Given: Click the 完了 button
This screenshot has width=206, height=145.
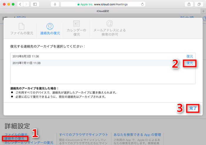Looking at the screenshot, I should [x=193, y=108].
